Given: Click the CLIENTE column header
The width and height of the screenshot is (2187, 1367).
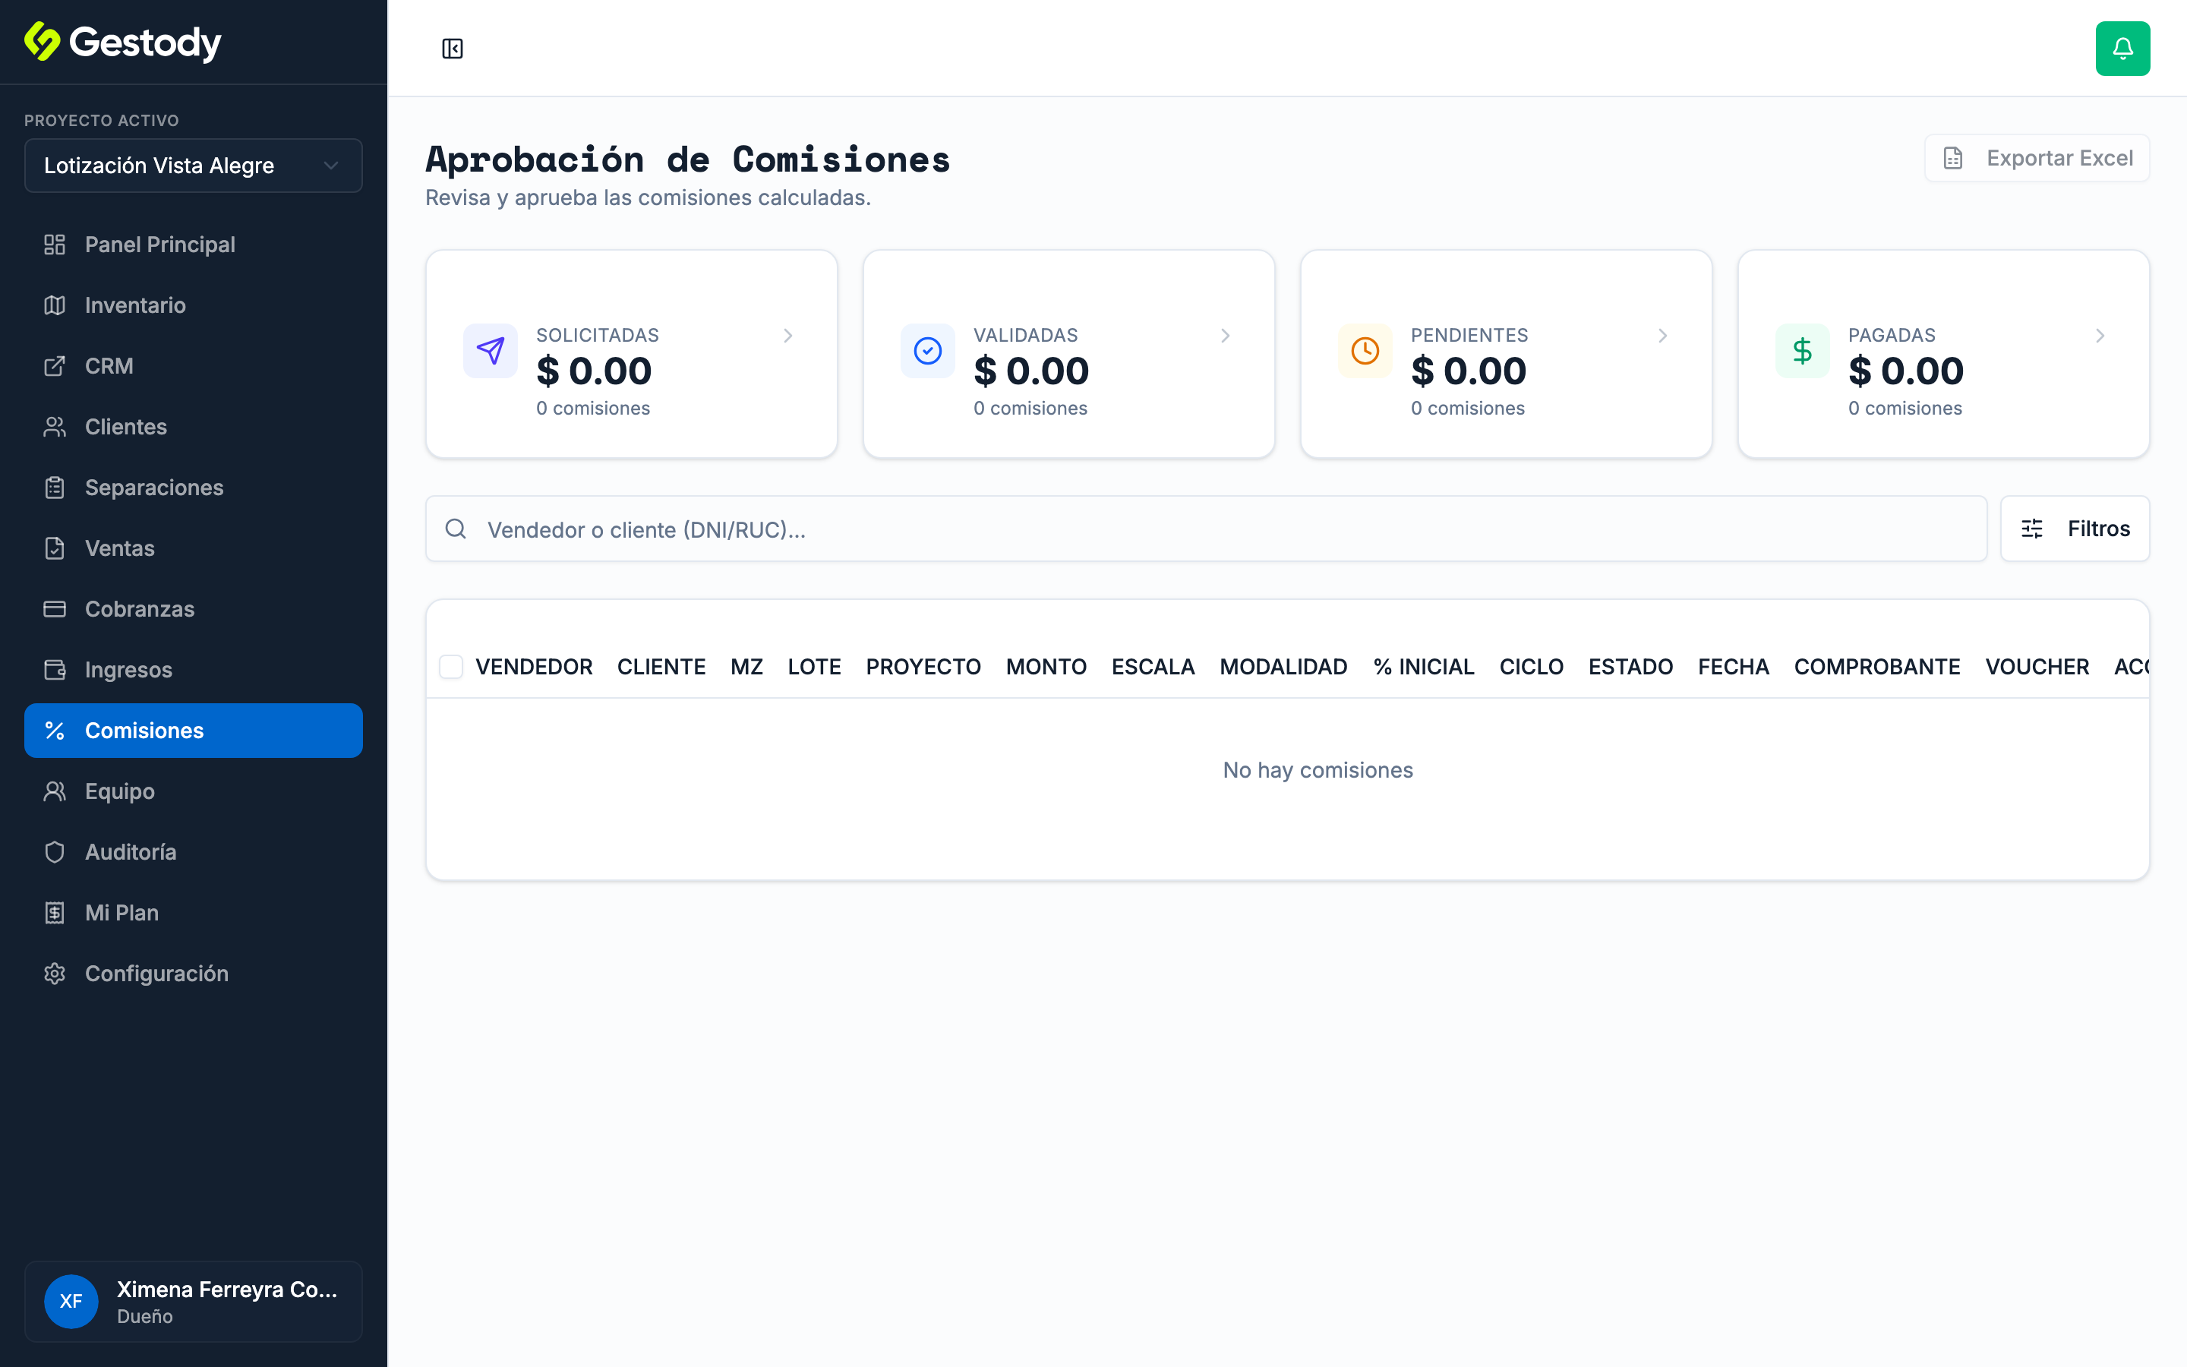Looking at the screenshot, I should (661, 668).
